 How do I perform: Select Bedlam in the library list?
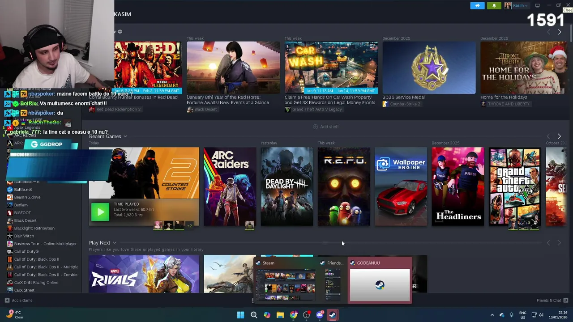pos(21,205)
